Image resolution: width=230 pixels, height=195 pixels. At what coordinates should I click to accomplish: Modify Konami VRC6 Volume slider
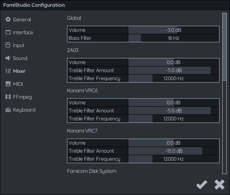174,103
